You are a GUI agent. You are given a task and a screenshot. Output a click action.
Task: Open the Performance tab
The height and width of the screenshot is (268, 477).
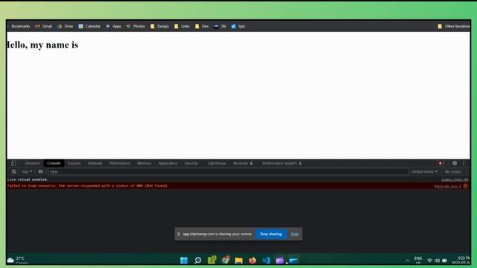pos(119,163)
